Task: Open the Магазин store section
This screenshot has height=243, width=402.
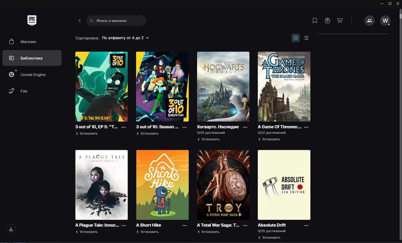Action: tap(32, 41)
